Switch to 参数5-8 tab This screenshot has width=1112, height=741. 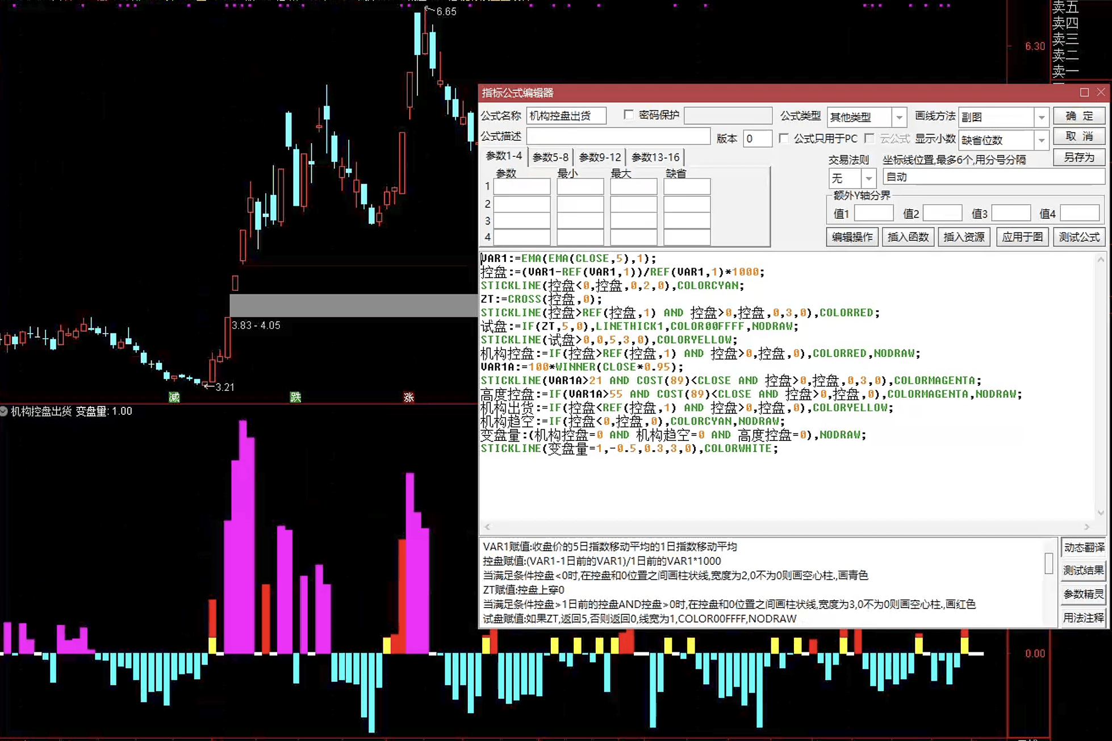pos(550,157)
